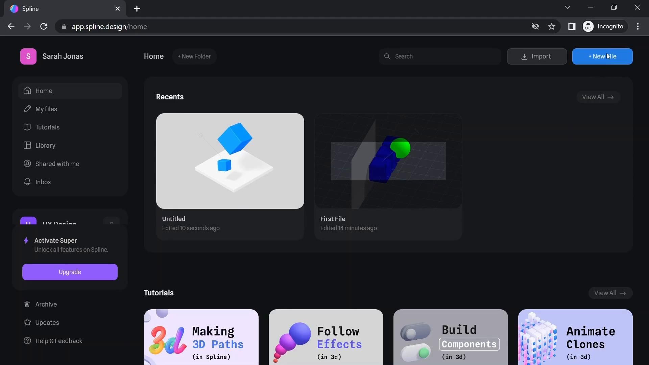
Task: Open Animate Clones tutorial
Action: [576, 337]
